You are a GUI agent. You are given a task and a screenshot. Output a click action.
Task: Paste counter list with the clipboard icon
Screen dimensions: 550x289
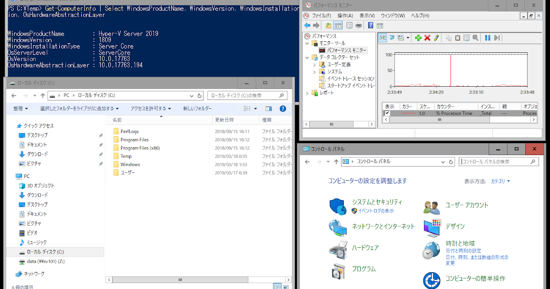coord(458,37)
